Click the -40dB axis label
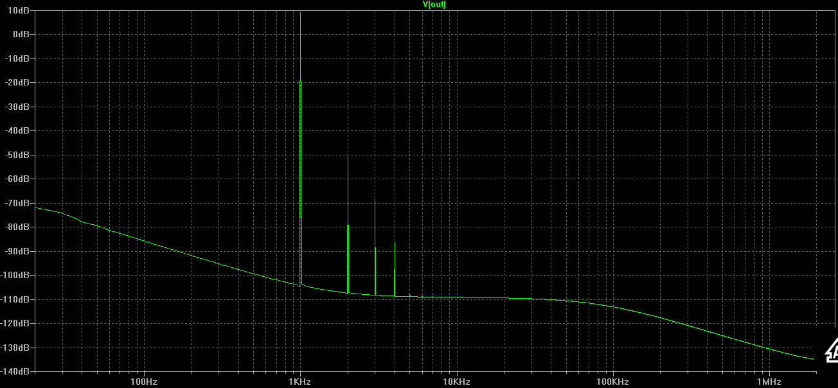 (19, 130)
